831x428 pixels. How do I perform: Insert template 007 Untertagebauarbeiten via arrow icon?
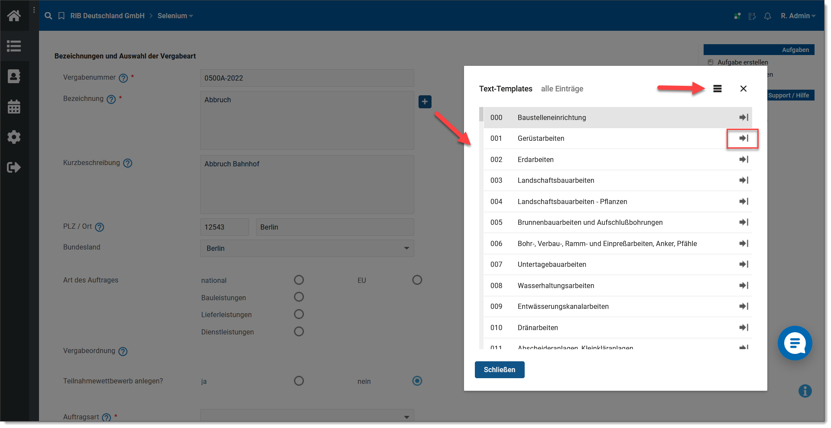[x=744, y=264]
